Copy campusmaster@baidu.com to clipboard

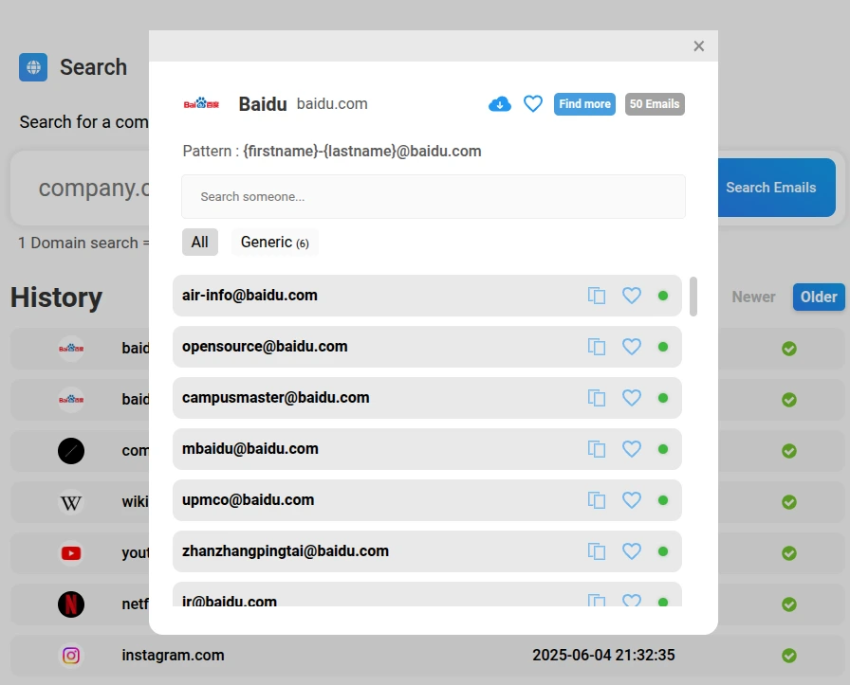(x=597, y=398)
